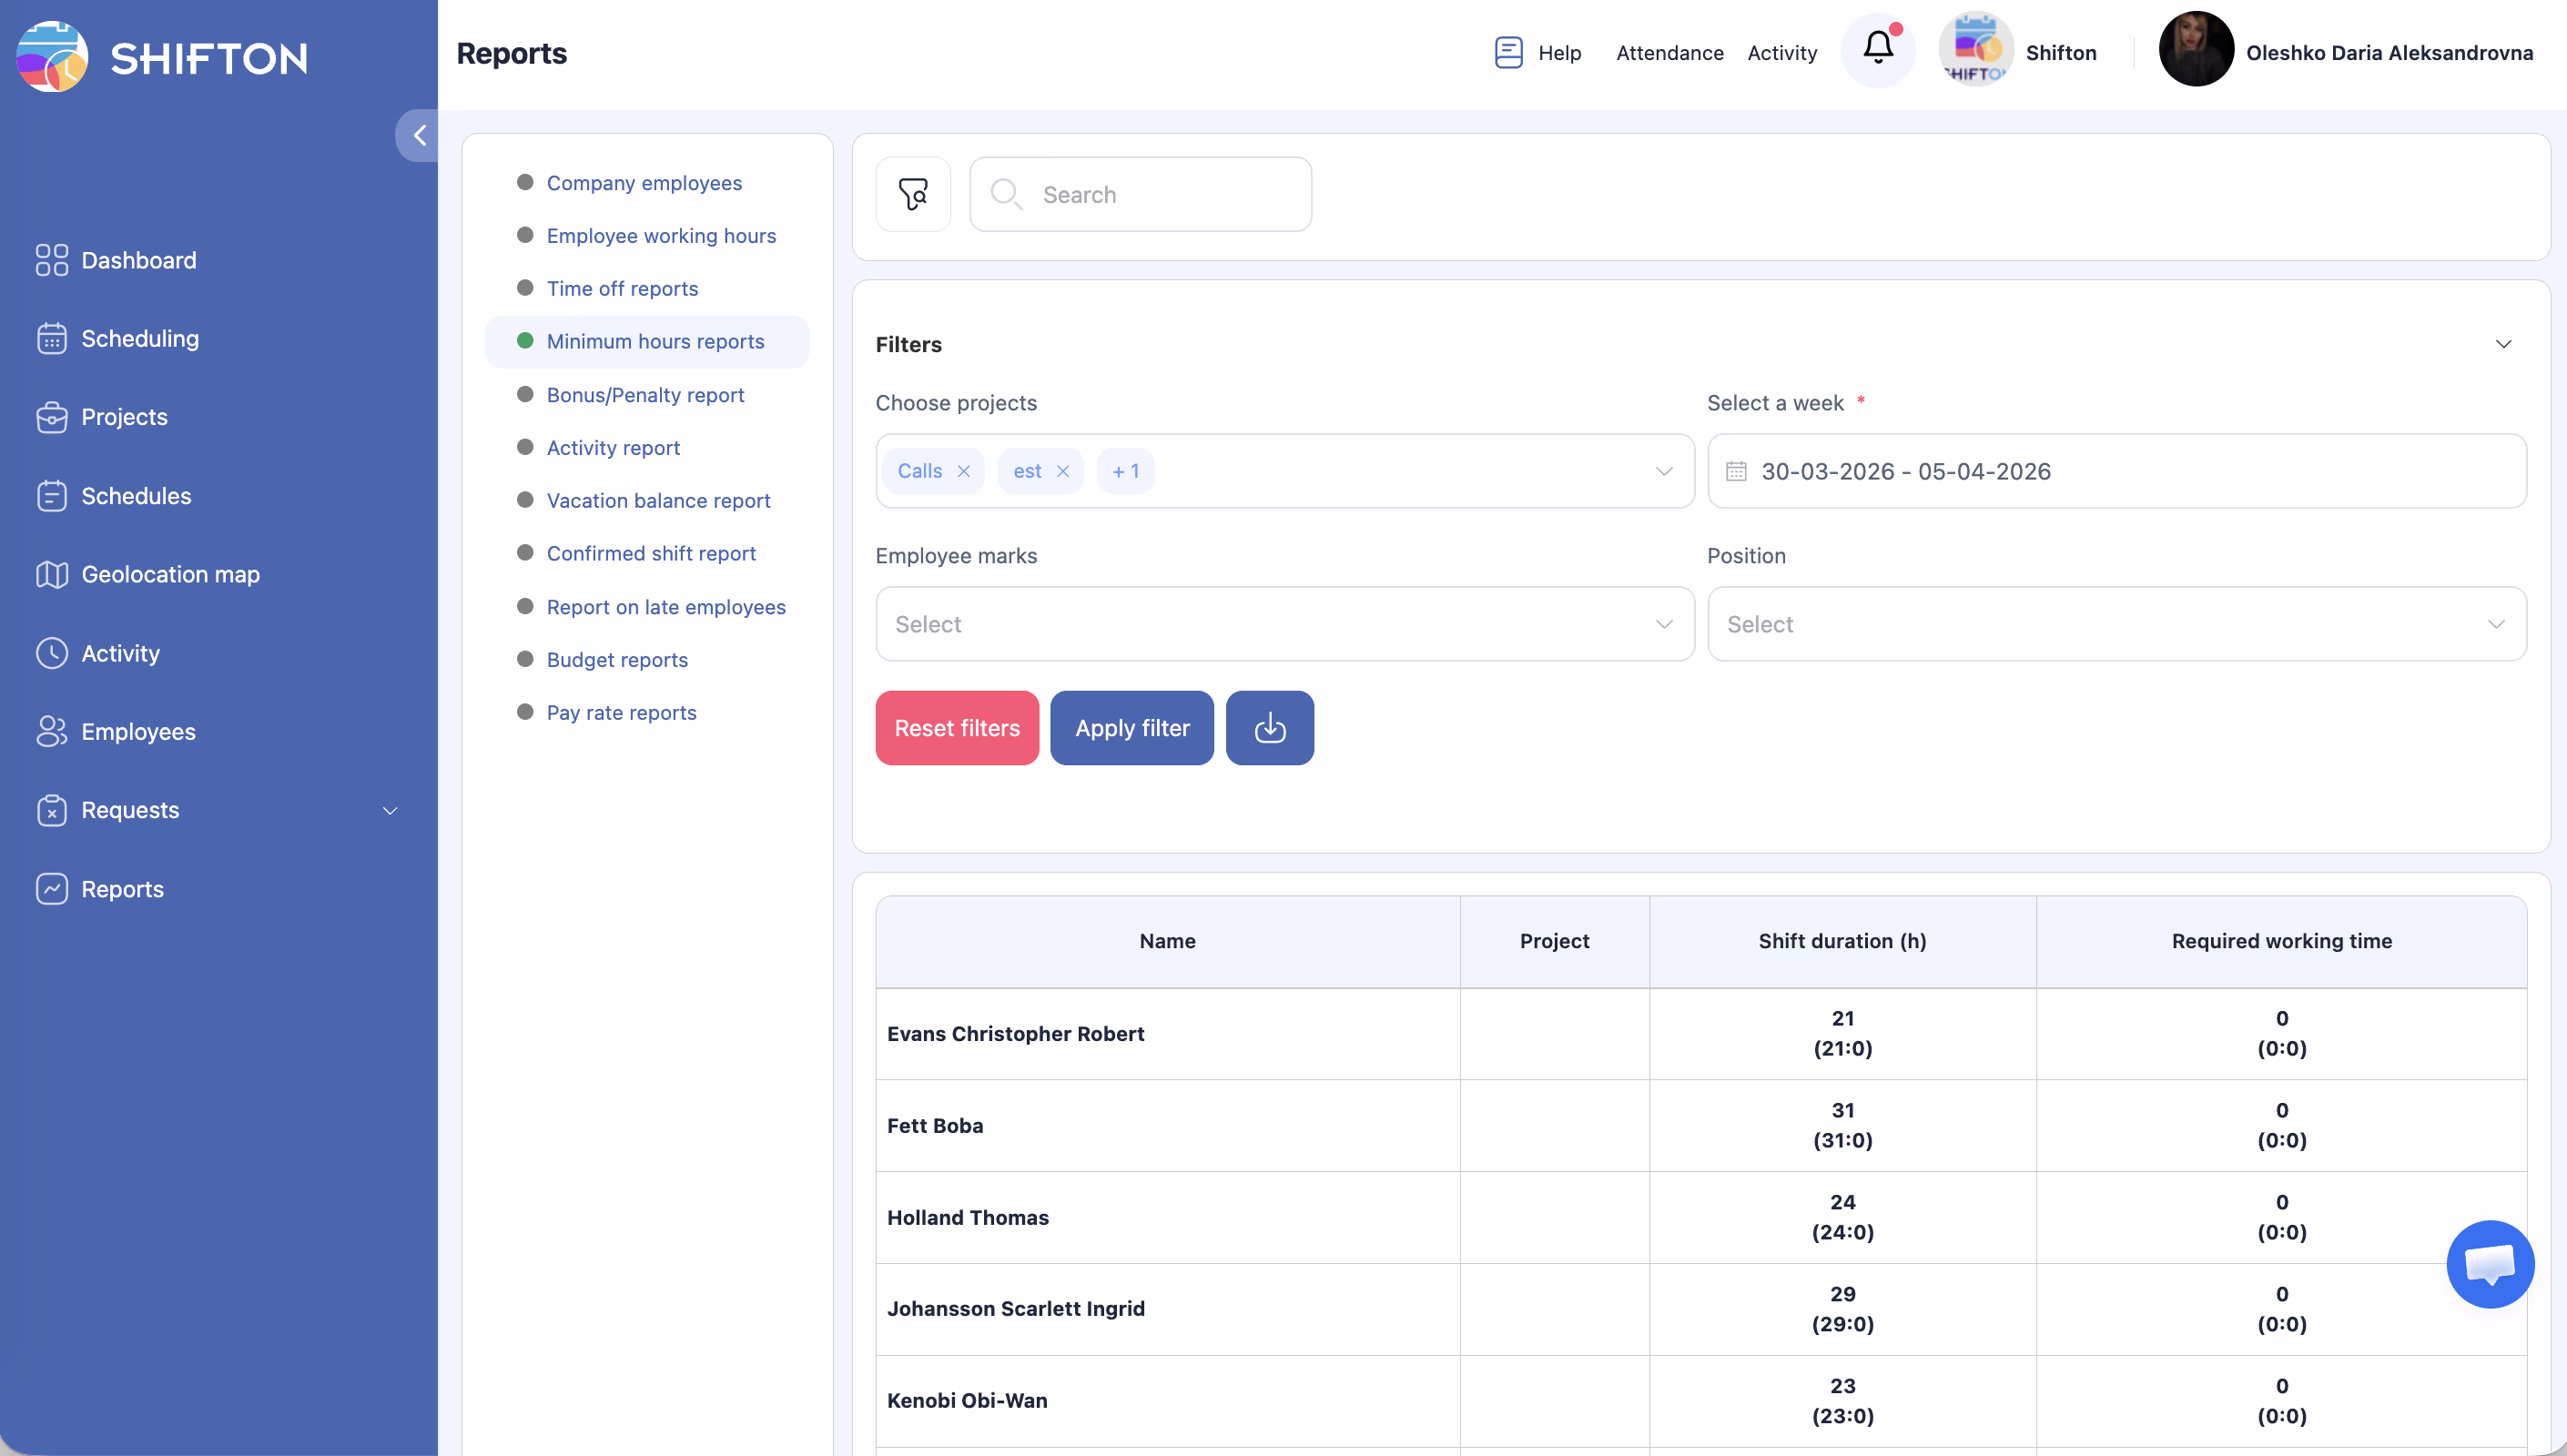Expand the Choose projects dropdown
Viewport: 2567px width, 1456px height.
[1663, 471]
